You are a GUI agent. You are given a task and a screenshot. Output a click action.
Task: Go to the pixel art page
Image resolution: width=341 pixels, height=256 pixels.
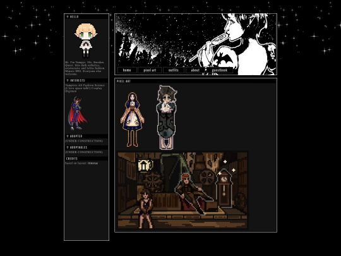pos(150,70)
